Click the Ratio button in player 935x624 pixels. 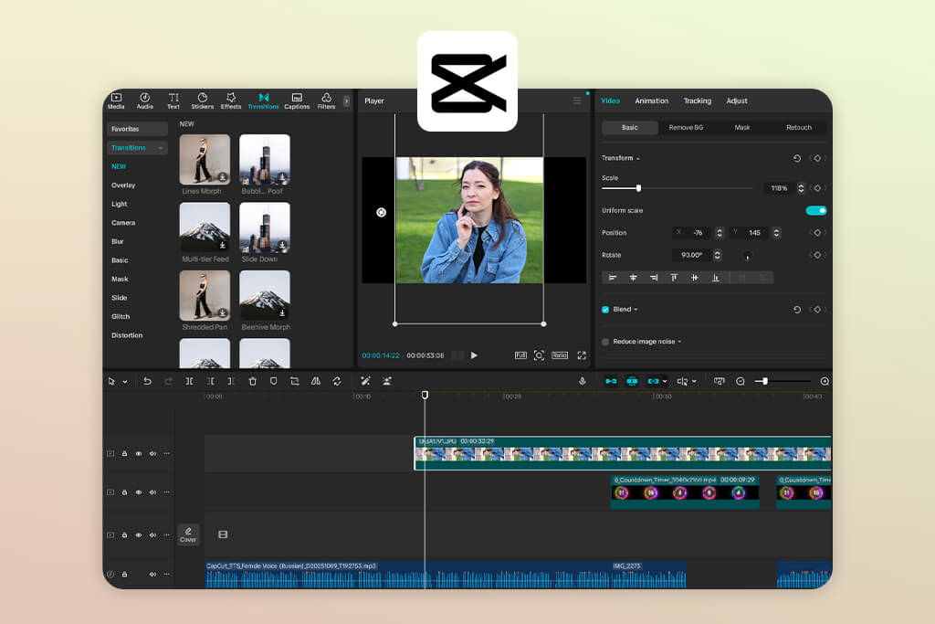click(560, 355)
